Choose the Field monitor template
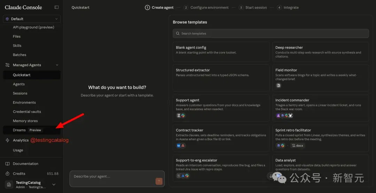 [320, 78]
